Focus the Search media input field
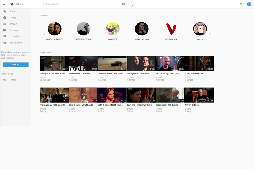Image resolution: width=254 pixels, height=169 pixels. (x=82, y=4)
